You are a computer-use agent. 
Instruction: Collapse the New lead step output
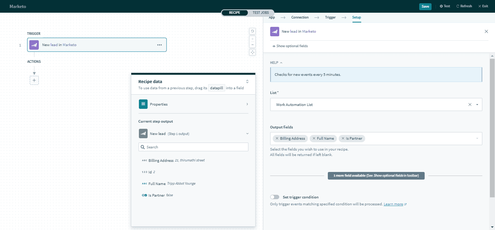[x=247, y=134]
